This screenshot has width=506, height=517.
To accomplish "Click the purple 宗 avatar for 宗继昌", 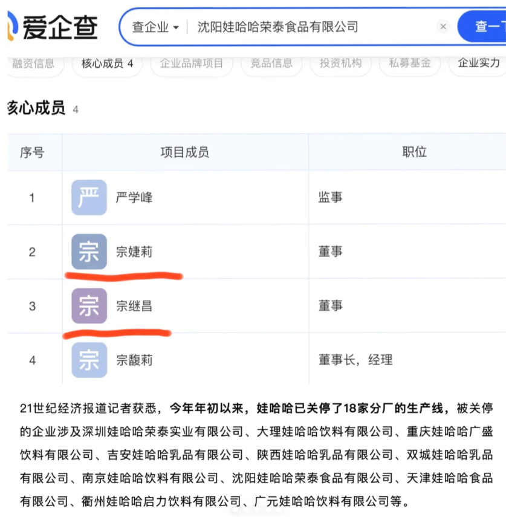I will pyautogui.click(x=89, y=305).
